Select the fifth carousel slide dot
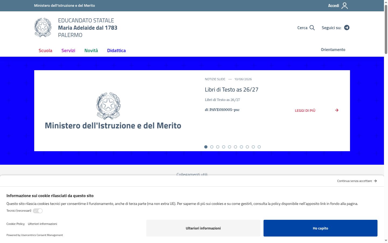 click(x=230, y=147)
